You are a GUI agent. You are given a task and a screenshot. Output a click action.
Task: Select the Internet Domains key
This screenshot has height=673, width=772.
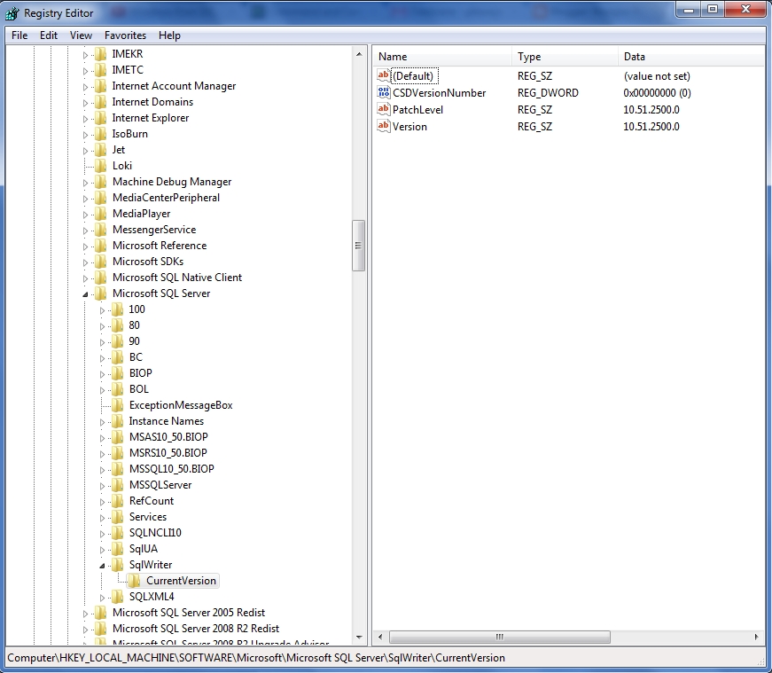coord(152,102)
